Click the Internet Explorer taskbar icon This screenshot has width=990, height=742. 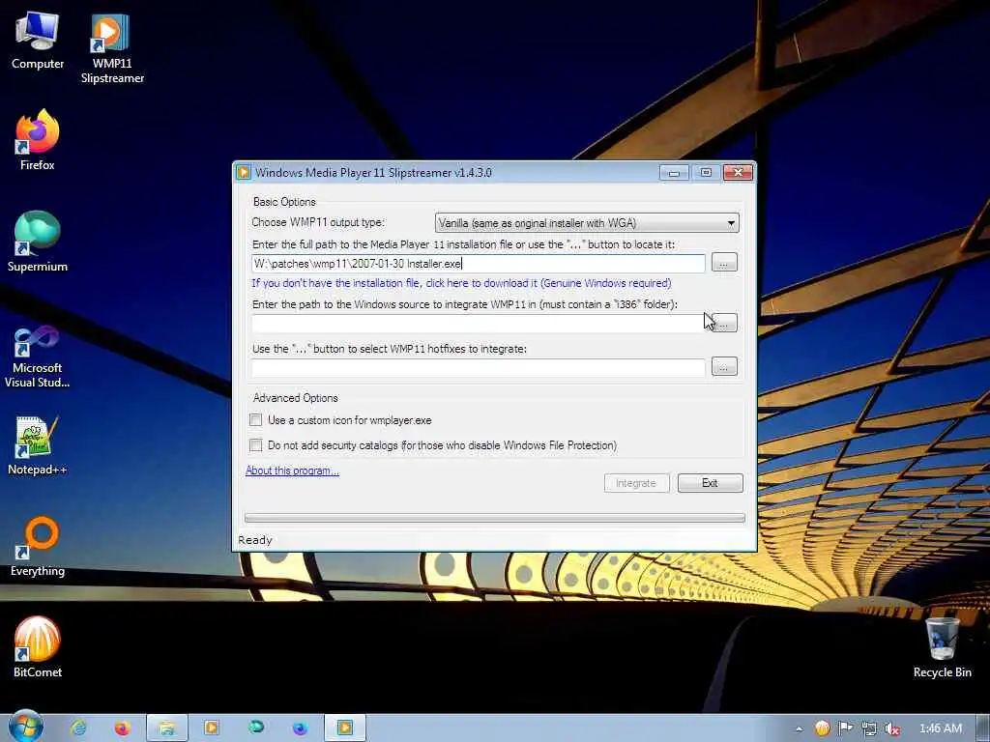[79, 728]
